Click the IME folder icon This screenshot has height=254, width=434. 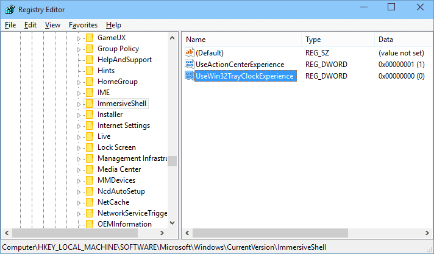point(90,93)
